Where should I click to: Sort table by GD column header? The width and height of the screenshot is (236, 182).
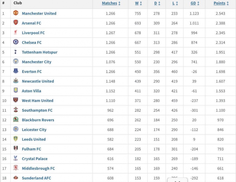(195, 3)
